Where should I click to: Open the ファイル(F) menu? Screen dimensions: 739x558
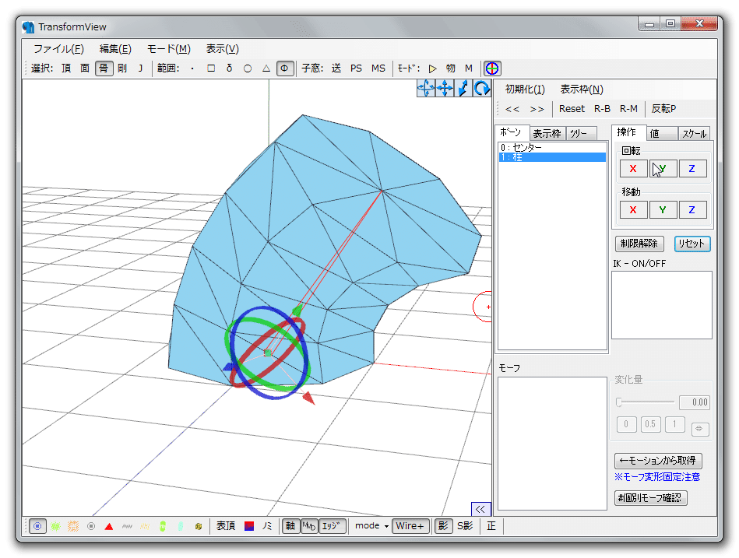pos(58,49)
